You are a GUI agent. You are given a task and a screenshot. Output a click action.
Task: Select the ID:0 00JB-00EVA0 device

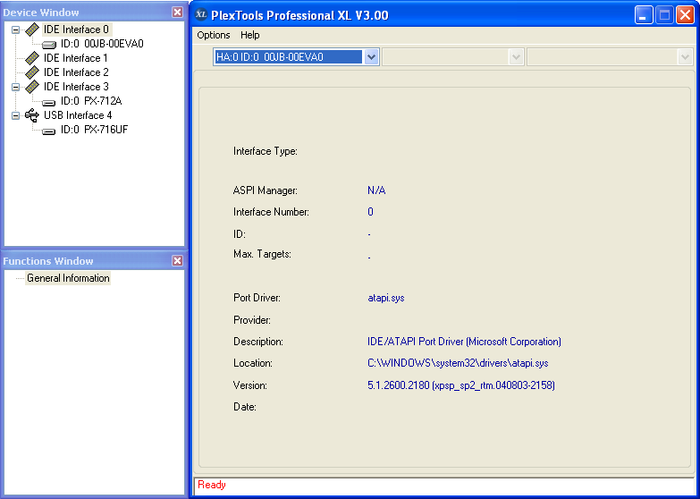[102, 44]
